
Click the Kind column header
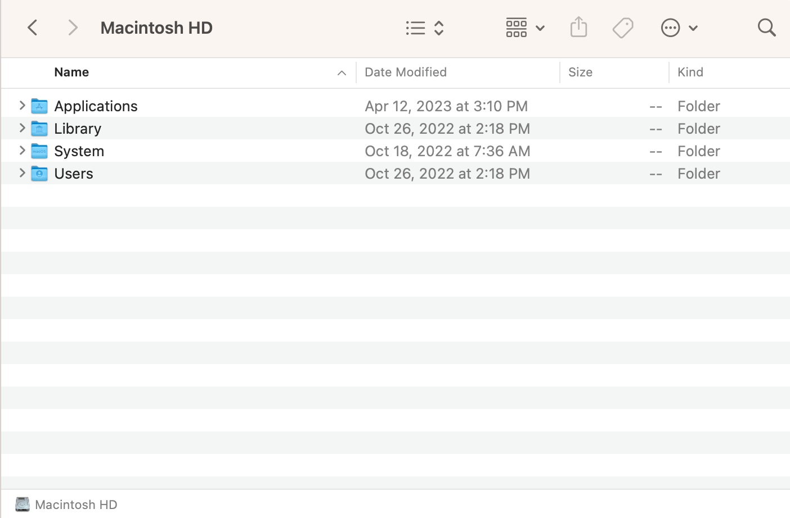(690, 72)
